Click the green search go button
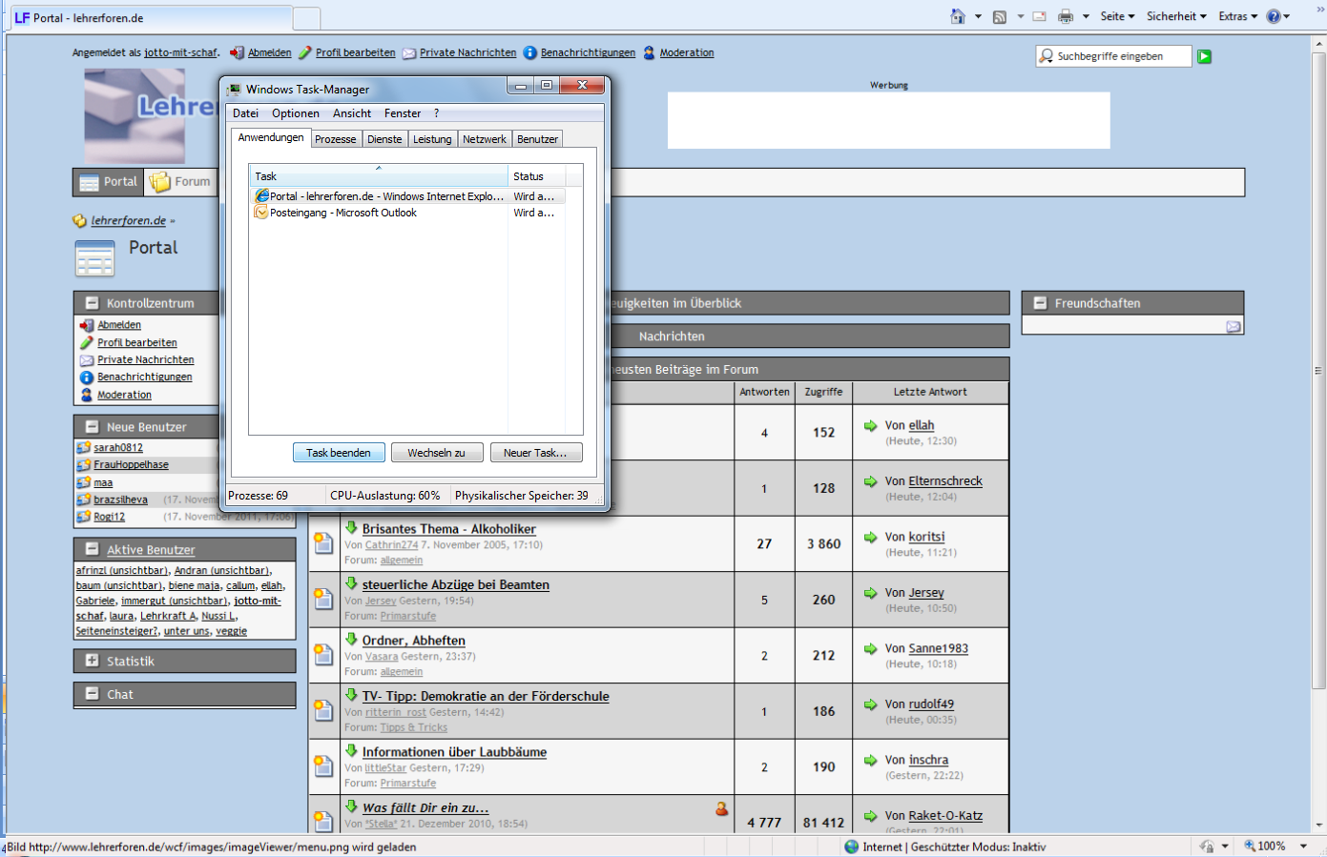 pos(1204,56)
